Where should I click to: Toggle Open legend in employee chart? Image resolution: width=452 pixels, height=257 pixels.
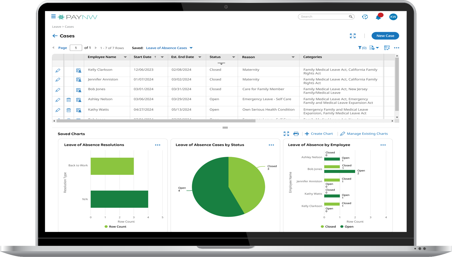click(347, 227)
